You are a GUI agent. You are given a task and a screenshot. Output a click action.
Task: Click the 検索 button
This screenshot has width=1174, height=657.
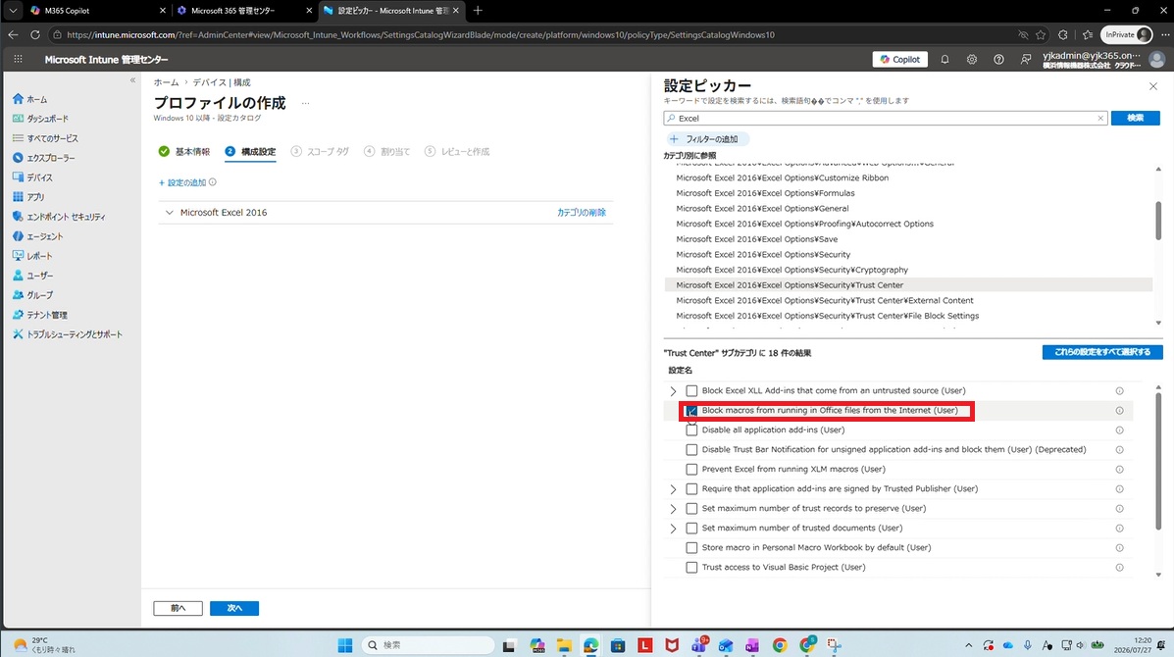tap(1135, 119)
